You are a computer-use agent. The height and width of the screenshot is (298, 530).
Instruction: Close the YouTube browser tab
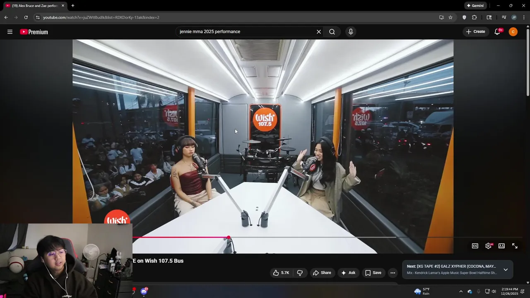(63, 6)
